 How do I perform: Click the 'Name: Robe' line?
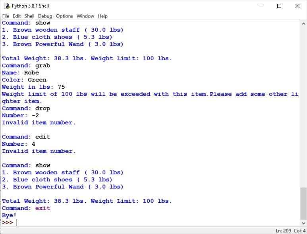(x=20, y=72)
